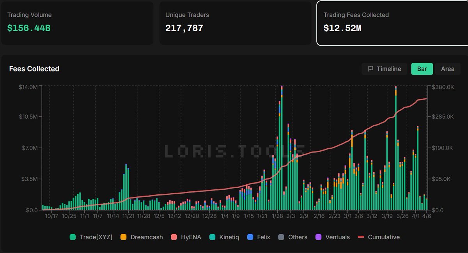468x253 pixels.
Task: Switch chart to Area view
Action: pos(447,69)
